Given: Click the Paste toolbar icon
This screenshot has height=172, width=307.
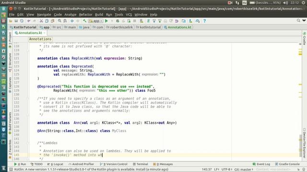Looking at the screenshot, I should 52,21.
